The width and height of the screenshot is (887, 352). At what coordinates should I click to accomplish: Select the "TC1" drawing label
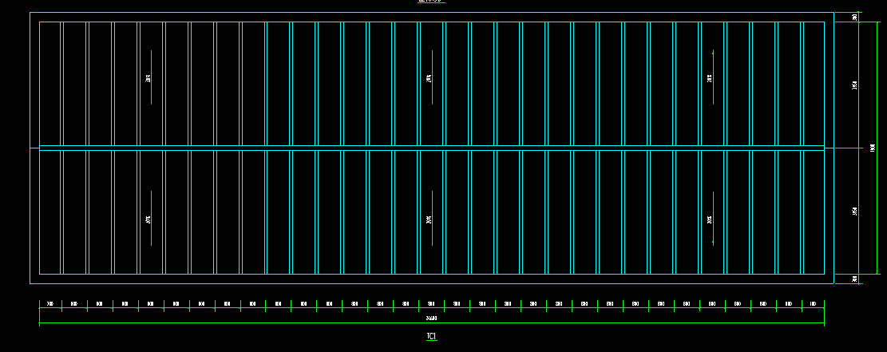click(431, 336)
